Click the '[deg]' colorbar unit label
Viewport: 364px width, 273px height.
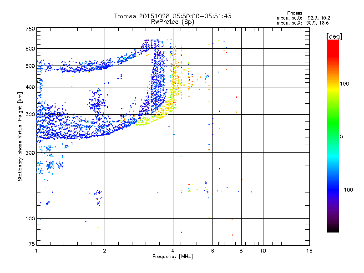tap(334, 36)
